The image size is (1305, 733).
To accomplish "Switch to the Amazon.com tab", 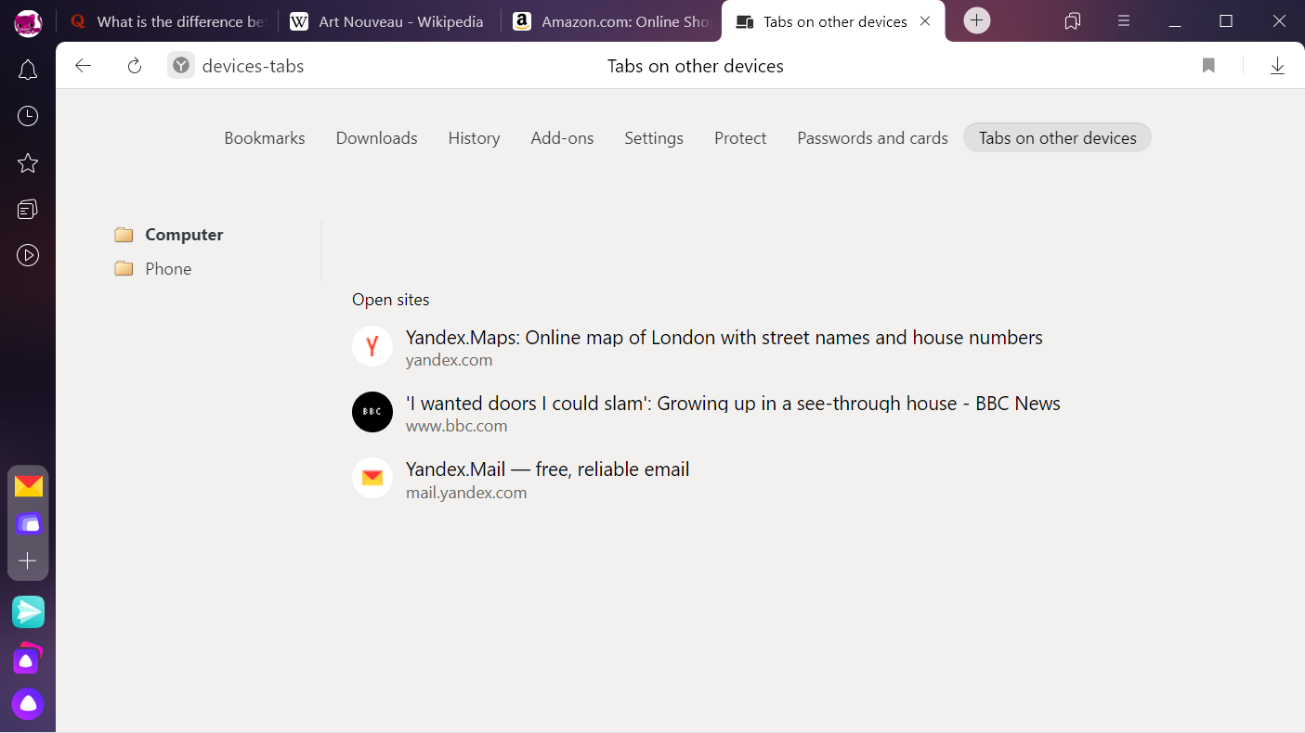I will [612, 21].
